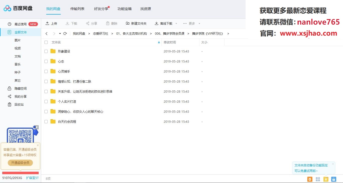Click the 最近使用 clock icon
This screenshot has height=183, width=343.
point(10,24)
